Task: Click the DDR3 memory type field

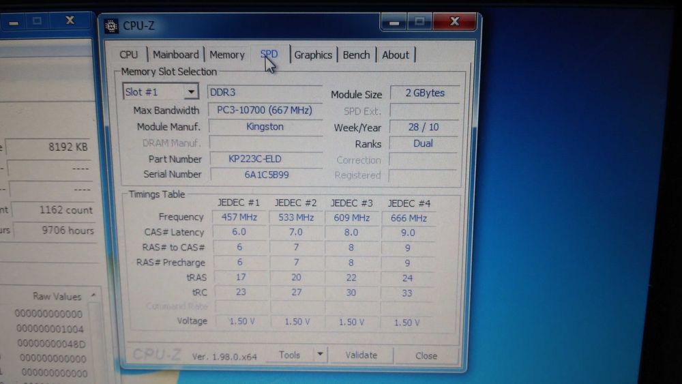Action: tap(265, 92)
